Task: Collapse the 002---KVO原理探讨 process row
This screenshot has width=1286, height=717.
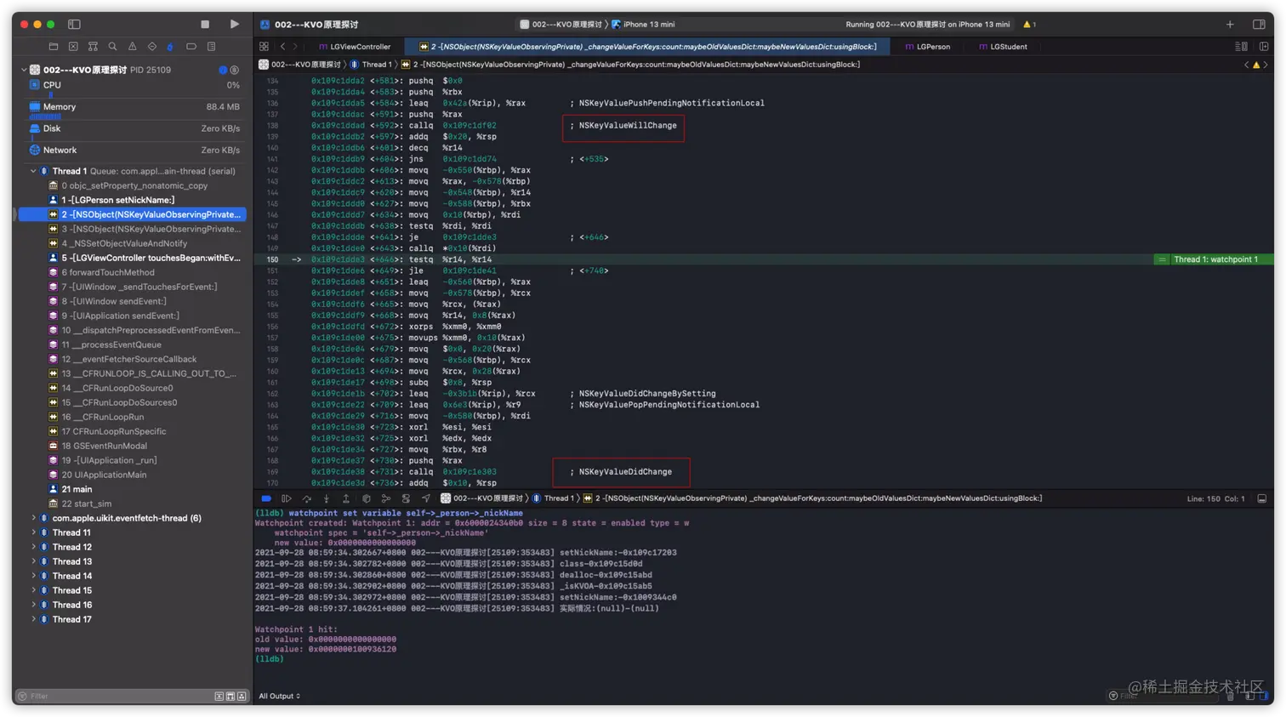Action: pyautogui.click(x=24, y=70)
